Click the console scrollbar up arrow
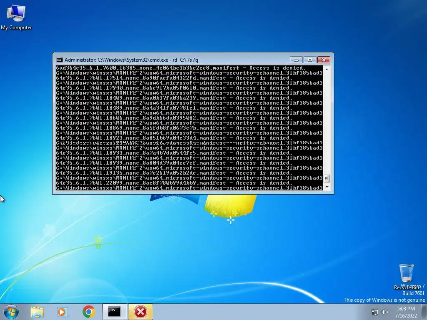Image resolution: width=427 pixels, height=320 pixels. tap(327, 69)
